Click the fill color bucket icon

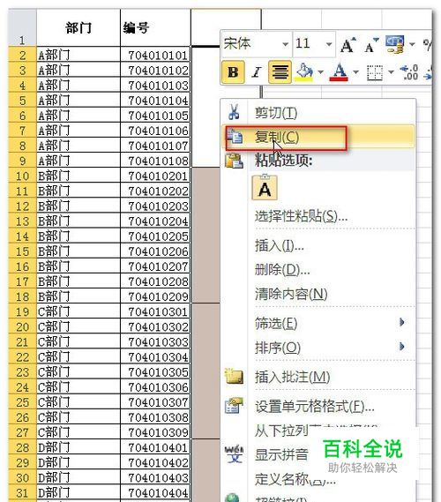point(304,72)
